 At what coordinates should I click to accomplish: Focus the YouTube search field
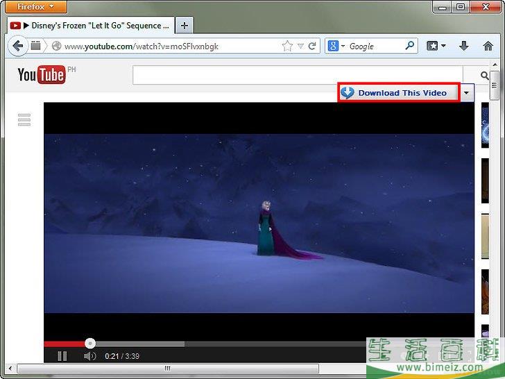298,75
